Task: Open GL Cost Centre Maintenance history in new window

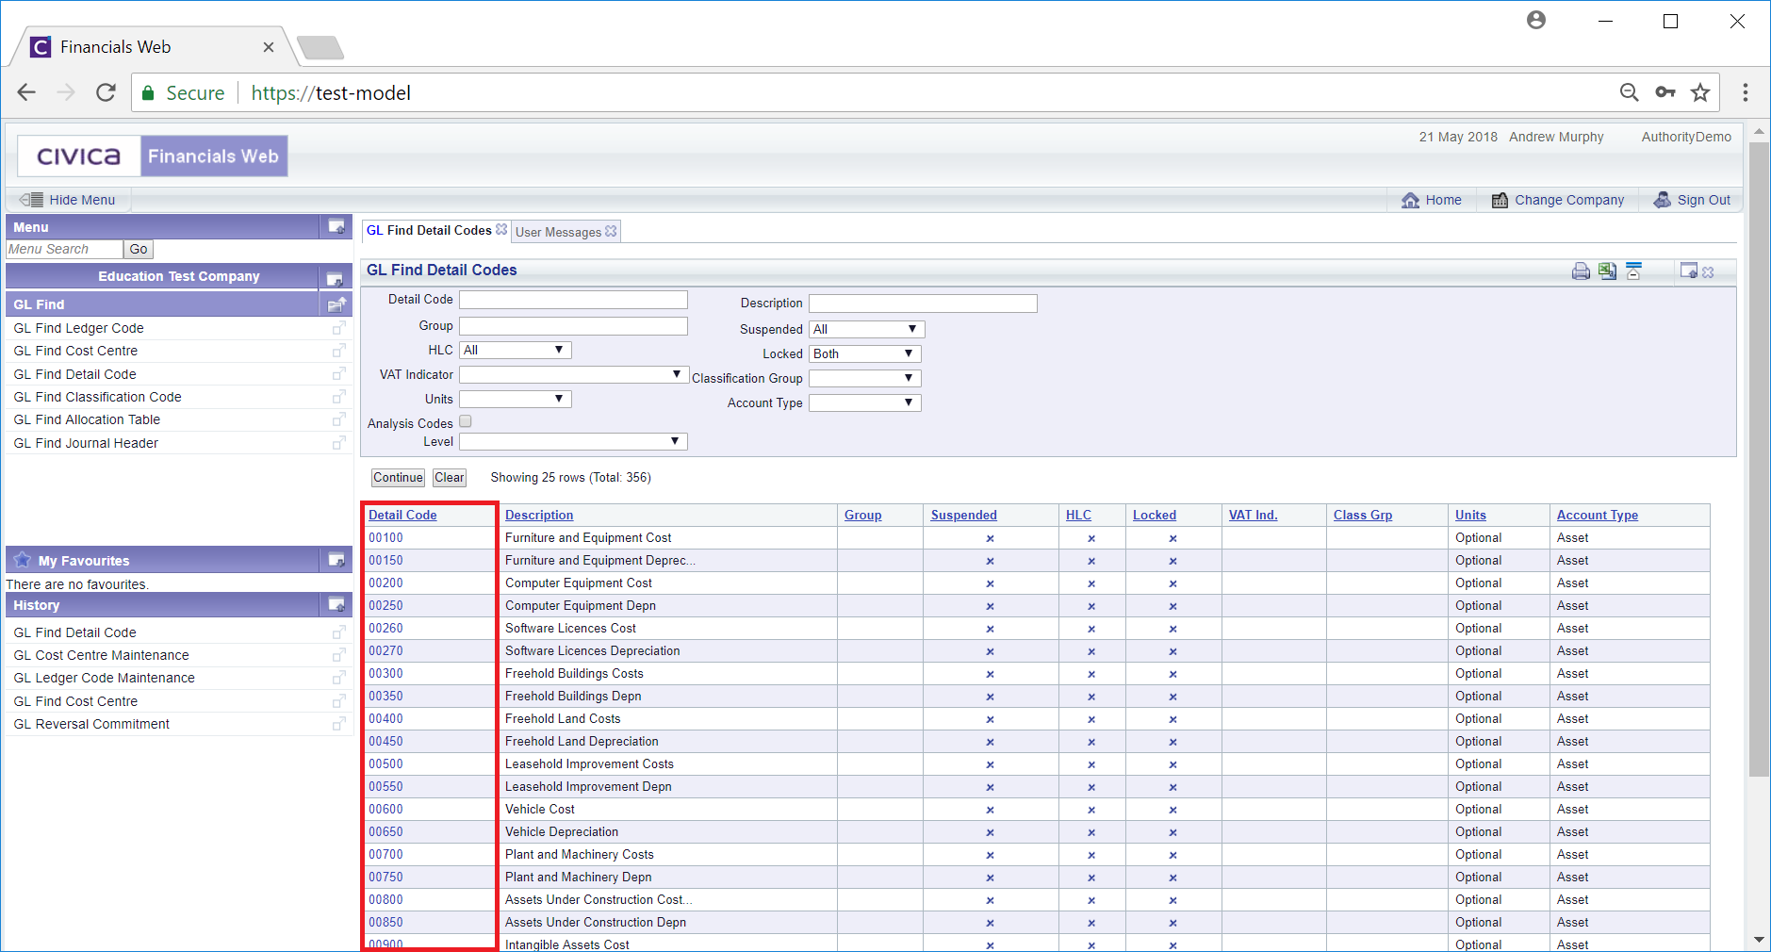Action: point(339,655)
